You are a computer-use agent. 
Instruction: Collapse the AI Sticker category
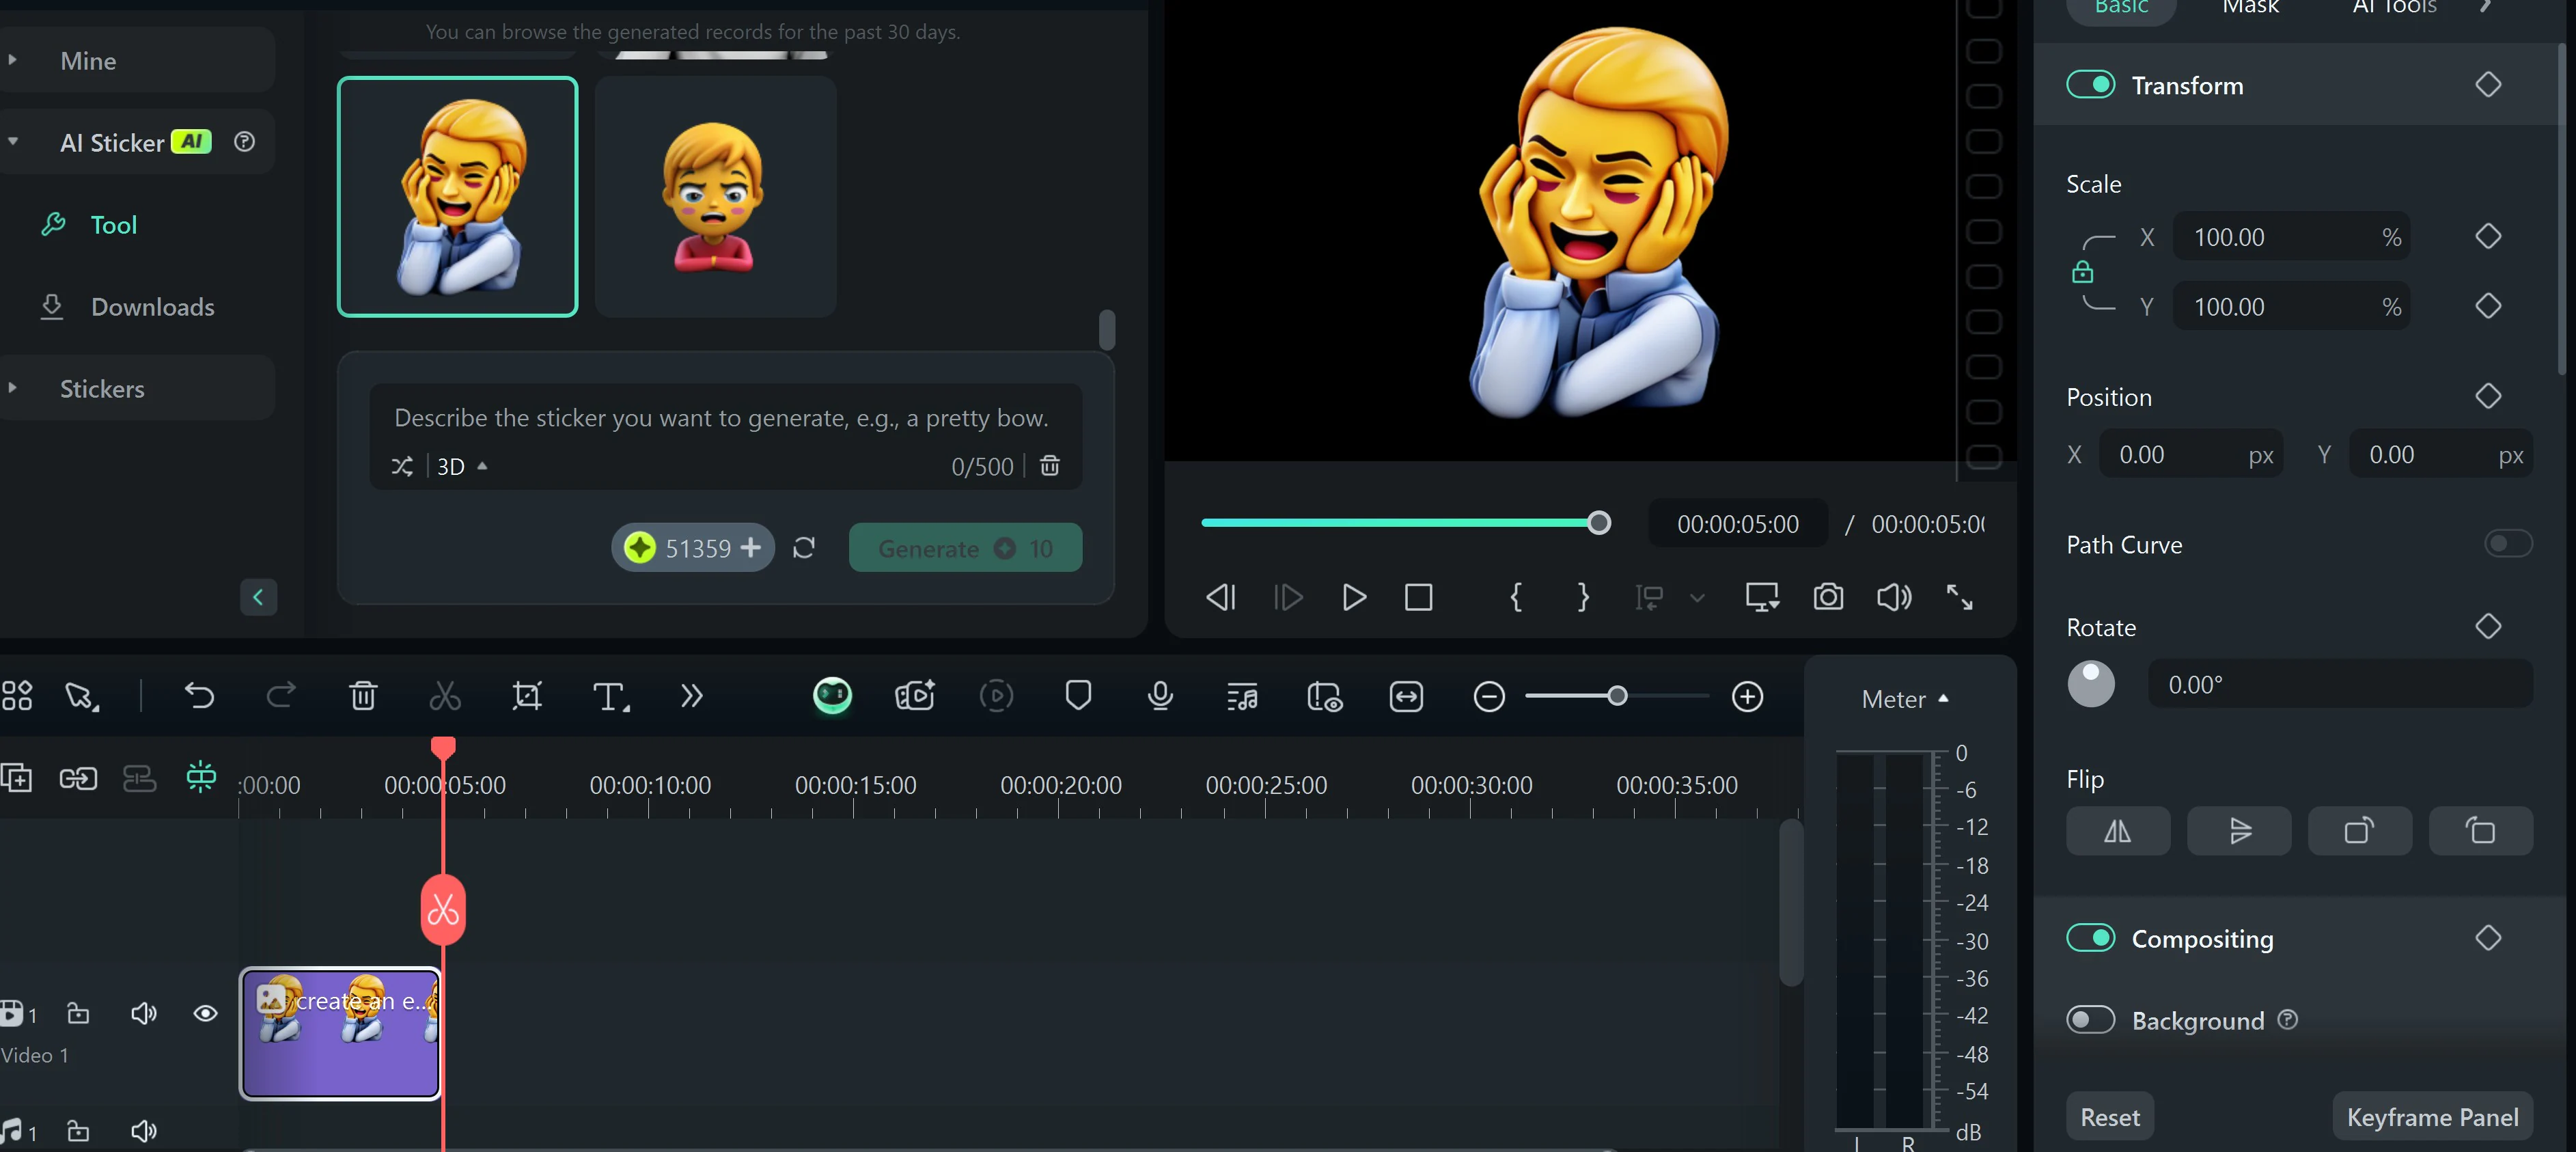[x=13, y=142]
